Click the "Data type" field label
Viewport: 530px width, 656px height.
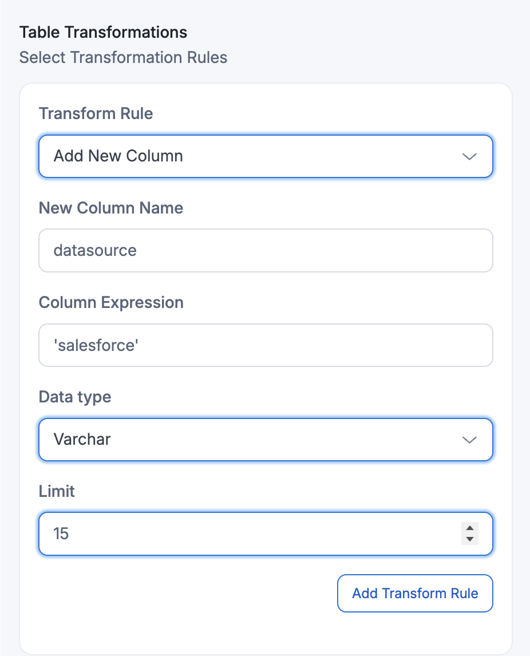click(x=74, y=397)
